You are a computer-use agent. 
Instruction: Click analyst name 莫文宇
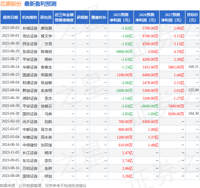(x=46, y=36)
